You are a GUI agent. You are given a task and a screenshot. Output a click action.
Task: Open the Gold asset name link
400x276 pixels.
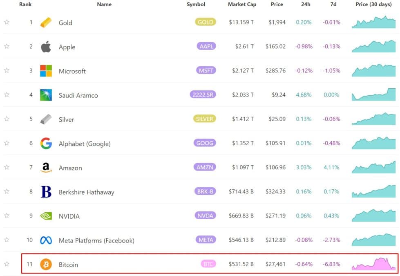[x=65, y=23]
